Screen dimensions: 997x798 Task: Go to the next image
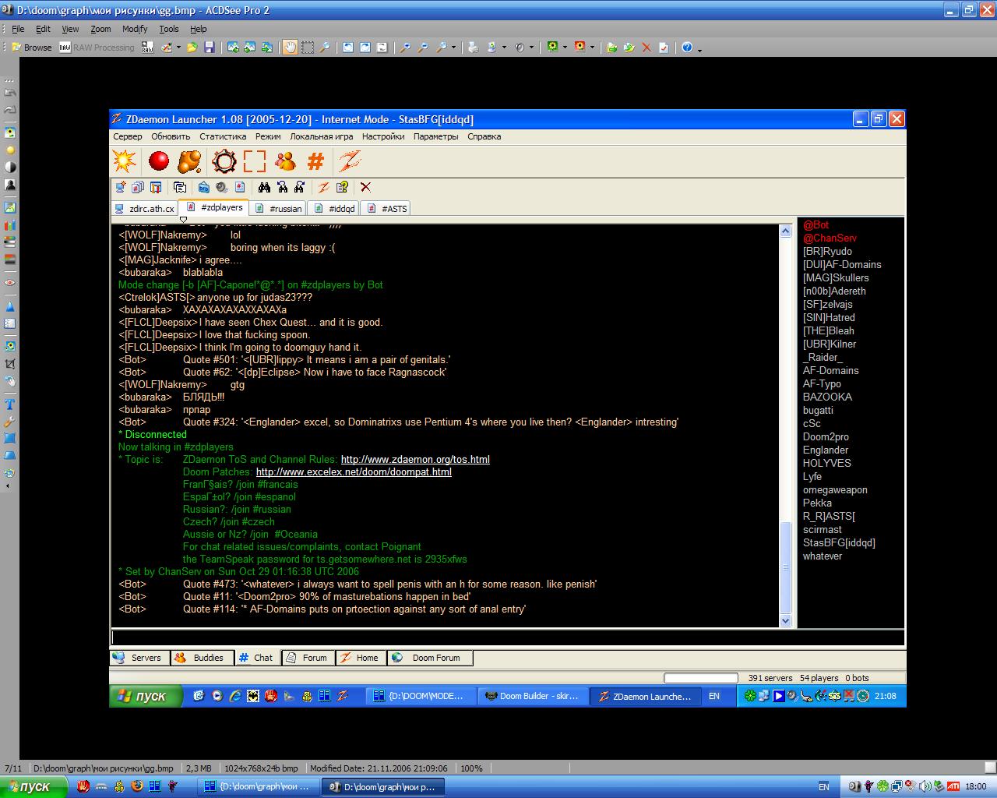[x=249, y=48]
